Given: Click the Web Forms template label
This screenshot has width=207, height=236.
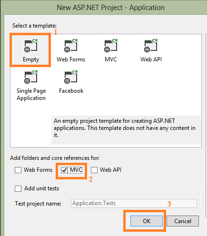Looking at the screenshot, I should pyautogui.click(x=71, y=59).
